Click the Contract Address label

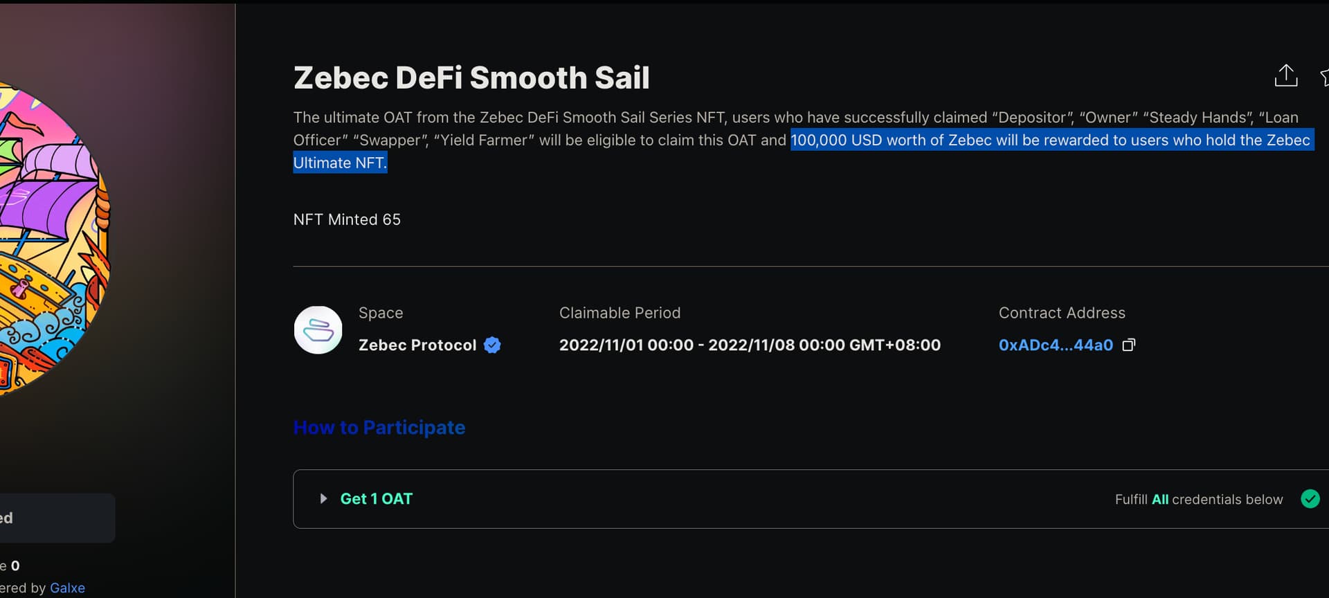tap(1062, 313)
